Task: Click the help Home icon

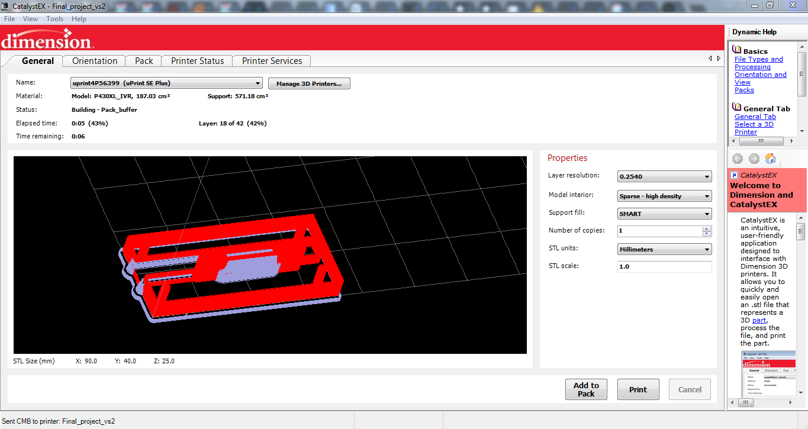Action: (770, 158)
